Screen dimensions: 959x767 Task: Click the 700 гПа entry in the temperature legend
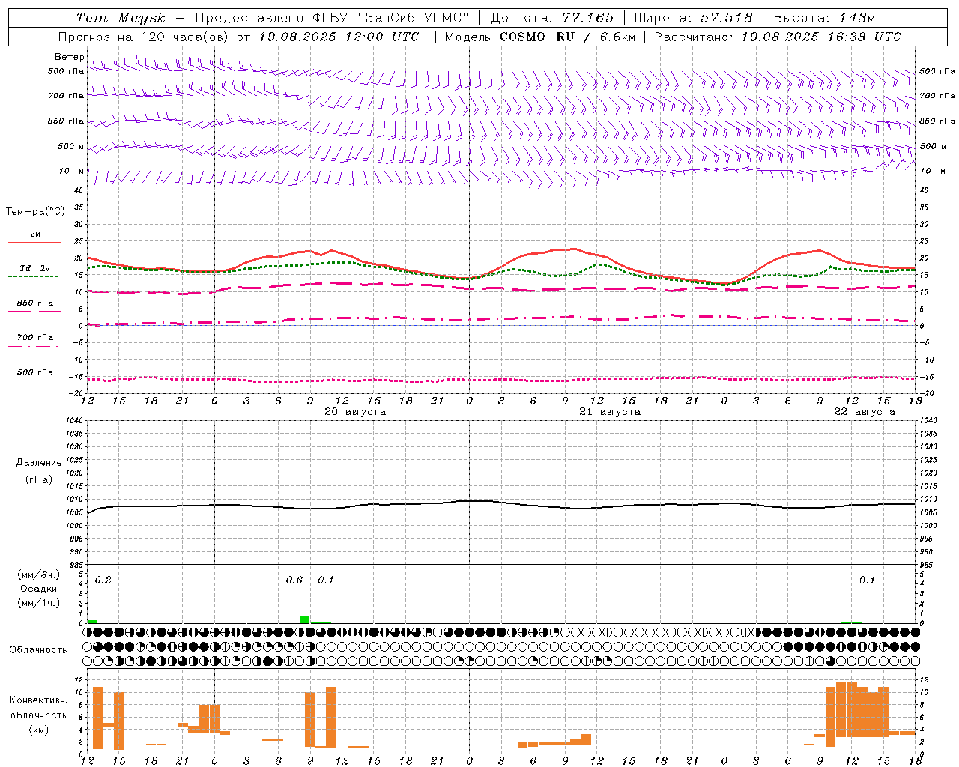tap(35, 338)
